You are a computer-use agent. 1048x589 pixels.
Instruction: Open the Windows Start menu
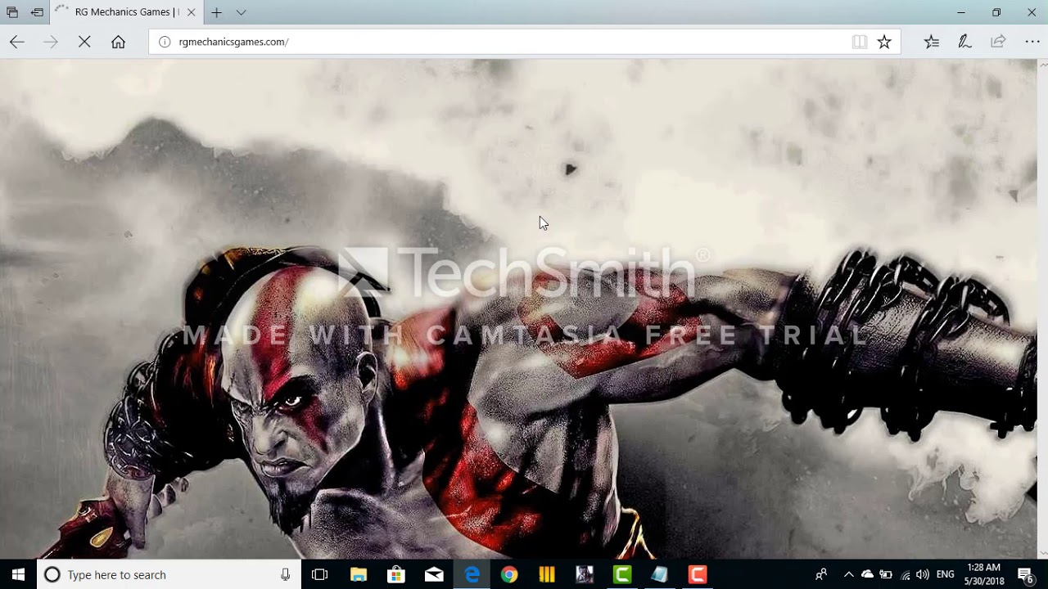pos(18,574)
